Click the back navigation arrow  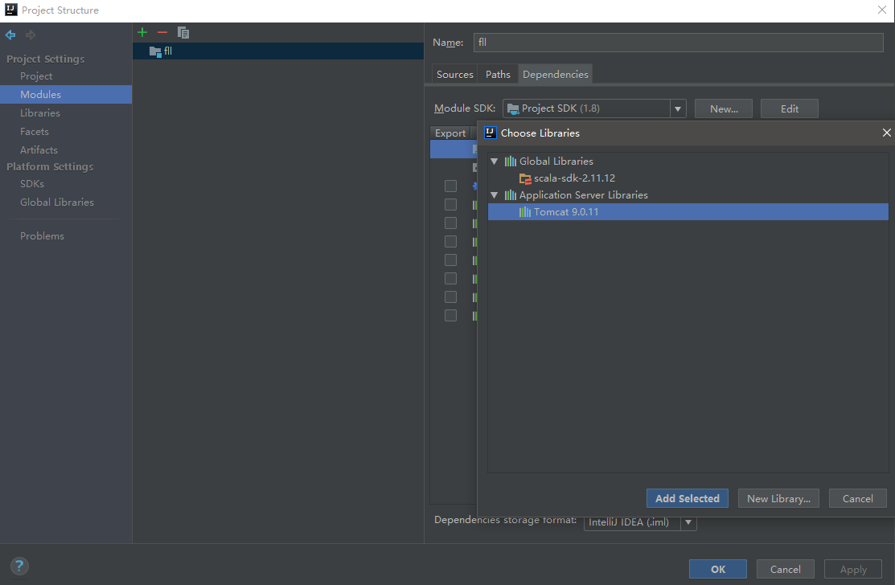tap(10, 35)
